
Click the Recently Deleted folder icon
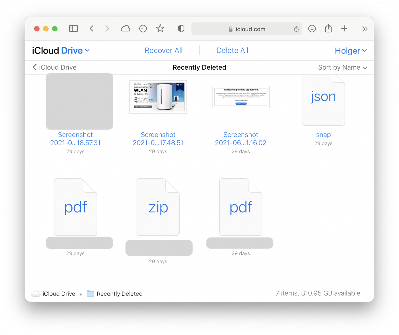90,293
